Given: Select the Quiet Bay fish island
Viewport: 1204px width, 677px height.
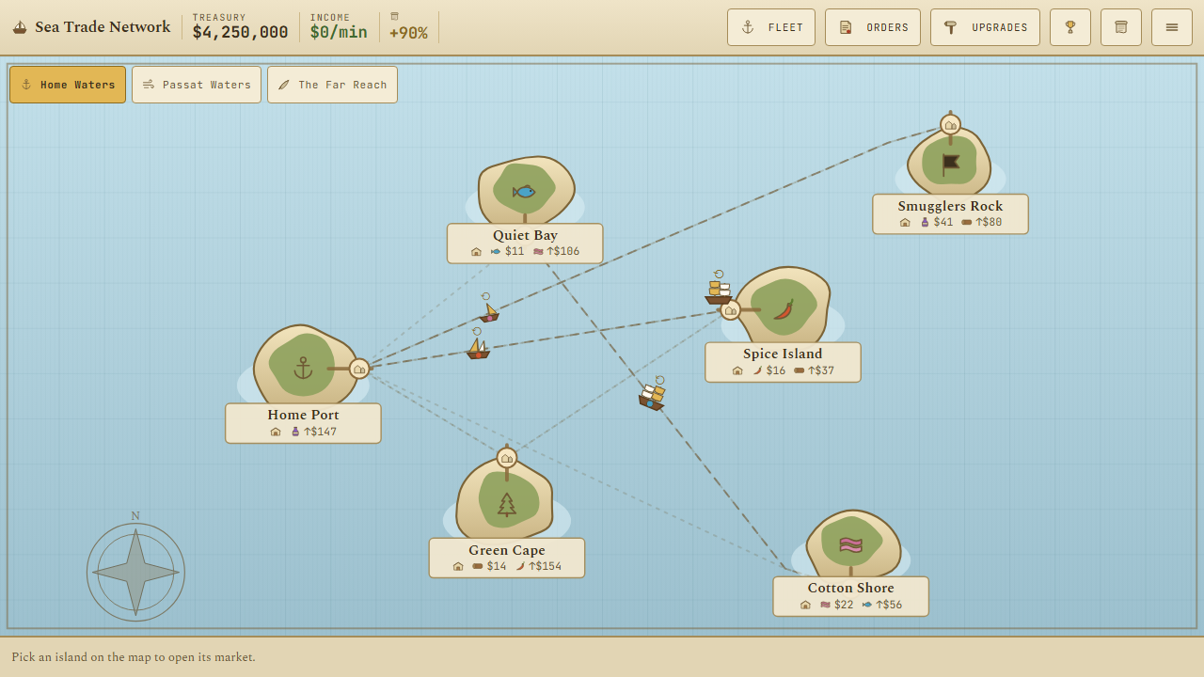Looking at the screenshot, I should [525, 191].
